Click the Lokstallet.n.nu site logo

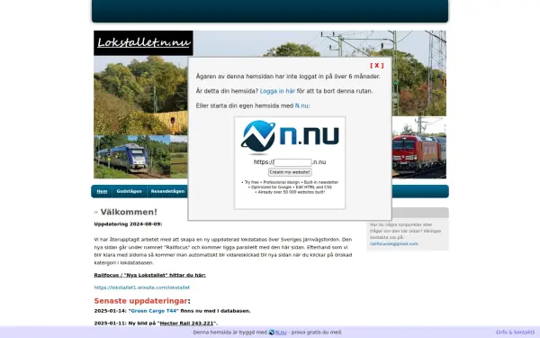143,43
